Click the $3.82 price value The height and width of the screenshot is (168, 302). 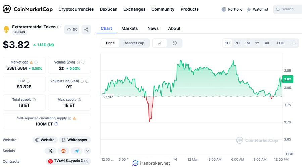point(16,45)
